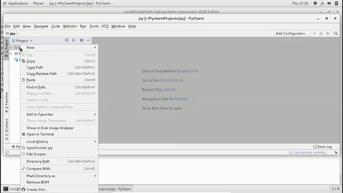Screen dimensions: 343x193
Task: Open the Navigate menu
Action: pos(41,26)
